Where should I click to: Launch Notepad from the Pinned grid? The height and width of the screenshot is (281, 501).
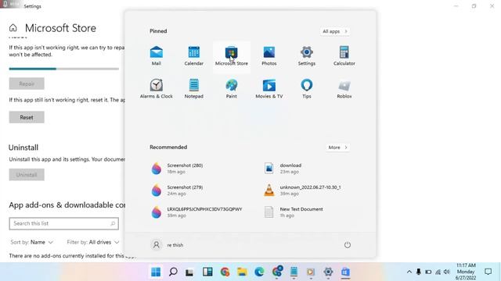193,88
